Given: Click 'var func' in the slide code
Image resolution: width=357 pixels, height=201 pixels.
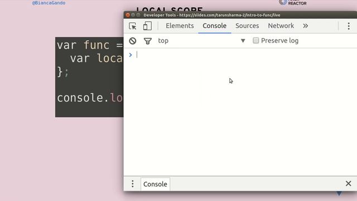Looking at the screenshot, I should (83, 45).
